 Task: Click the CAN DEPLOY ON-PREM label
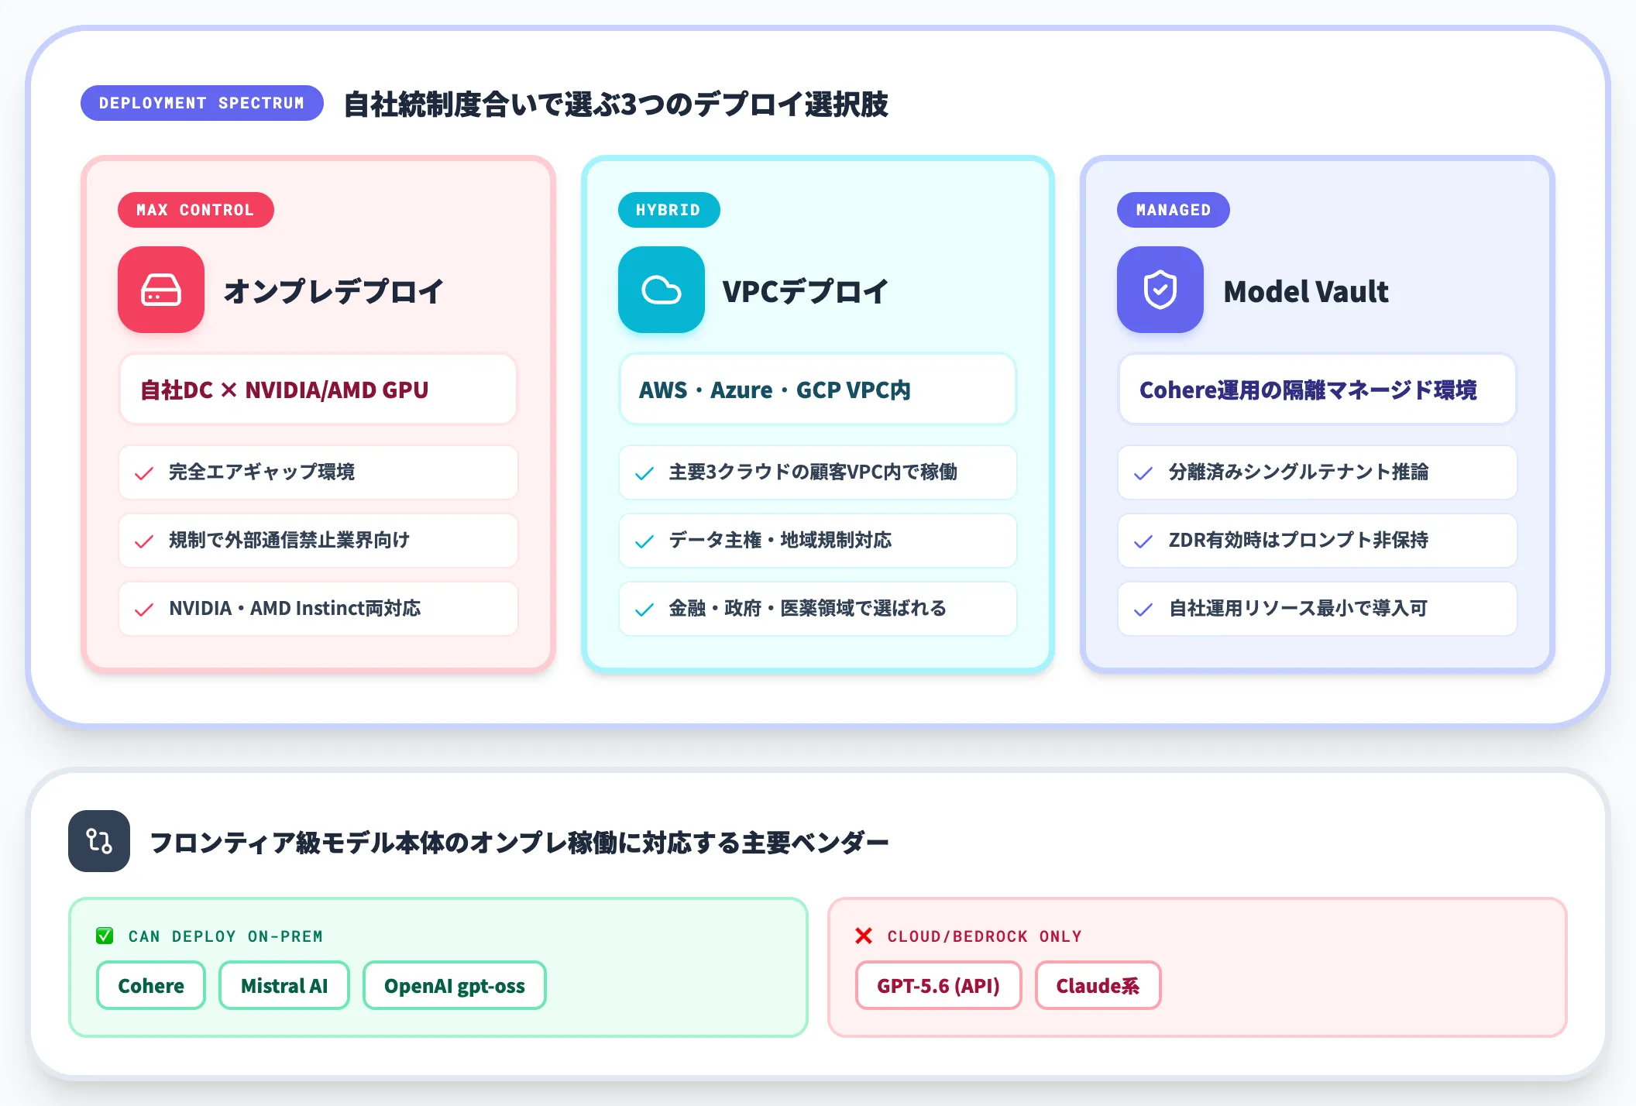coord(225,936)
